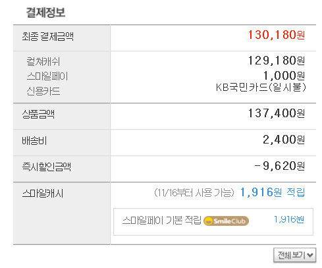
Task: Select the 1,916원 적립 blue text
Action: (273, 192)
